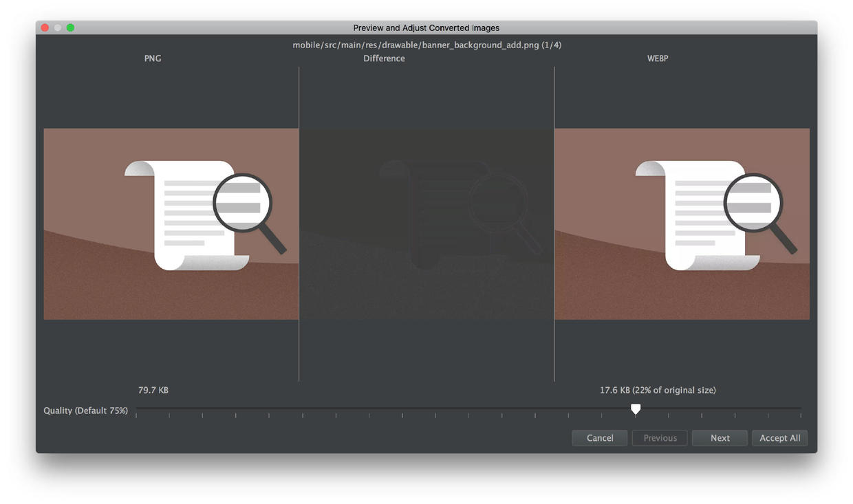Viewport: 853px width, 504px height.
Task: Click the file path banner_background_add.png (1/4)
Action: pyautogui.click(x=427, y=45)
